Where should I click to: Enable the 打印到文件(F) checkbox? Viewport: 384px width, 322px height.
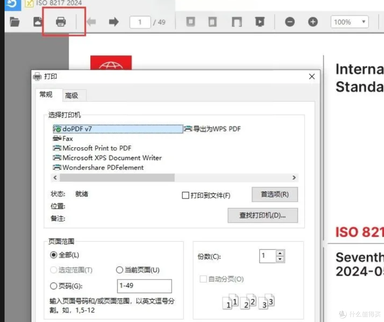[x=186, y=195]
